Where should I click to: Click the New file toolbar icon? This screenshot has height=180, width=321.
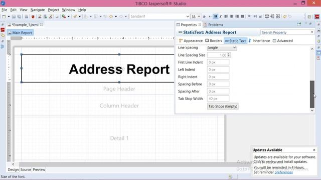[x=4, y=16]
